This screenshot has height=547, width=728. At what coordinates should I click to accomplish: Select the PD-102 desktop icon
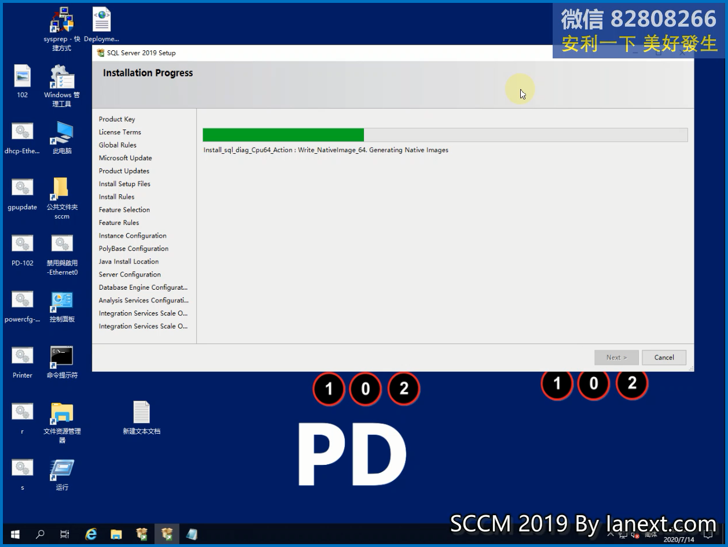[x=23, y=244]
